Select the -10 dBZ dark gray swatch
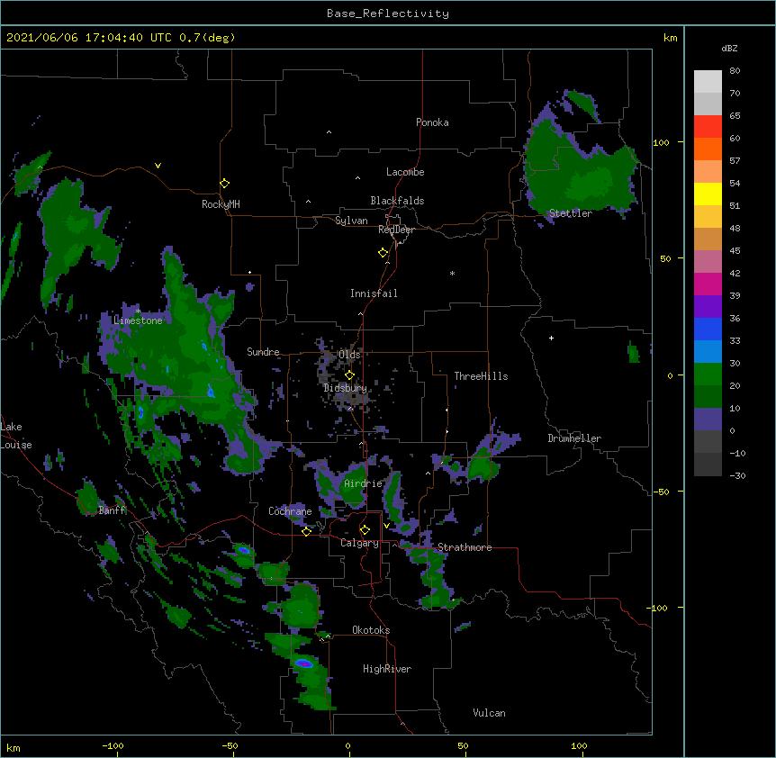The width and height of the screenshot is (776, 758). click(708, 465)
